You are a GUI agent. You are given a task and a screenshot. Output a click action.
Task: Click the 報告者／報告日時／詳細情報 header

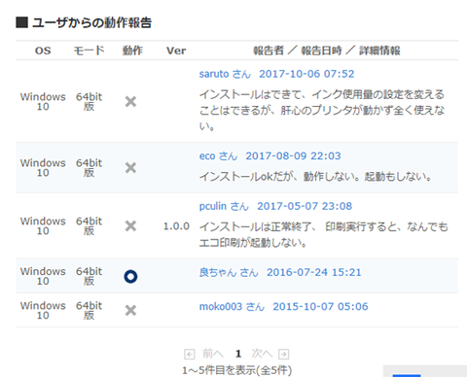click(327, 51)
